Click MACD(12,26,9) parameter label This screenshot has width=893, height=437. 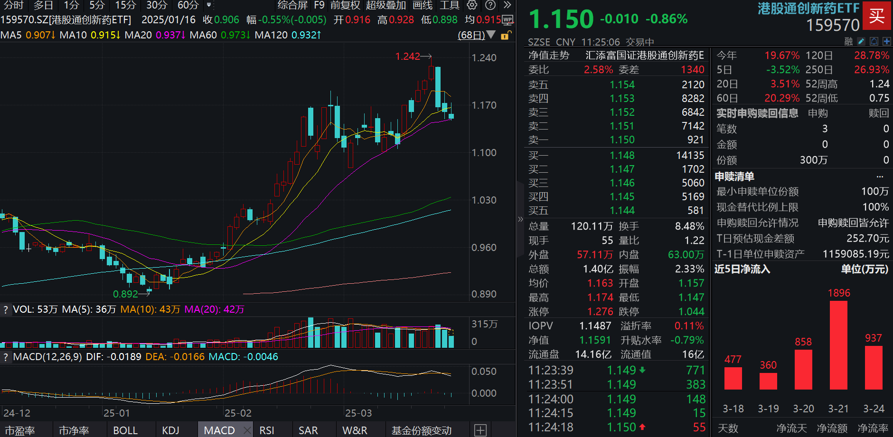[x=47, y=357]
